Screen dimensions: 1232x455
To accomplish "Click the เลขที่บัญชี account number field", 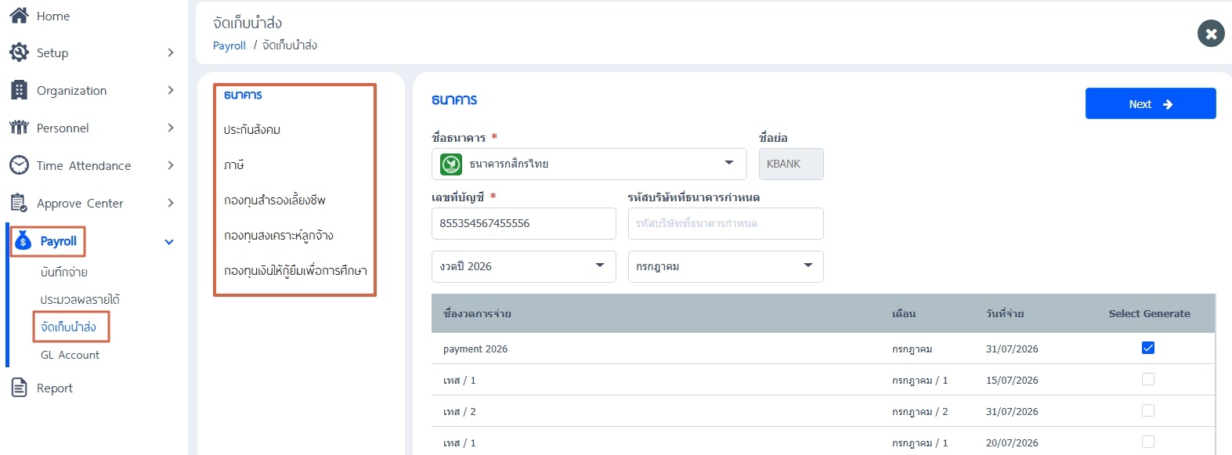I will (x=523, y=223).
